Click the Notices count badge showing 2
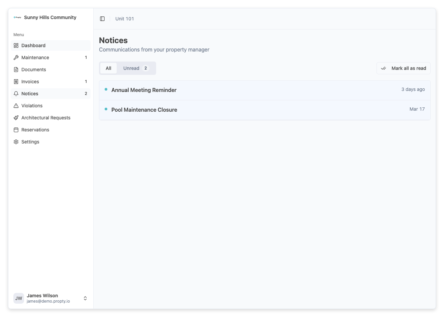This screenshot has height=317, width=444. click(86, 93)
